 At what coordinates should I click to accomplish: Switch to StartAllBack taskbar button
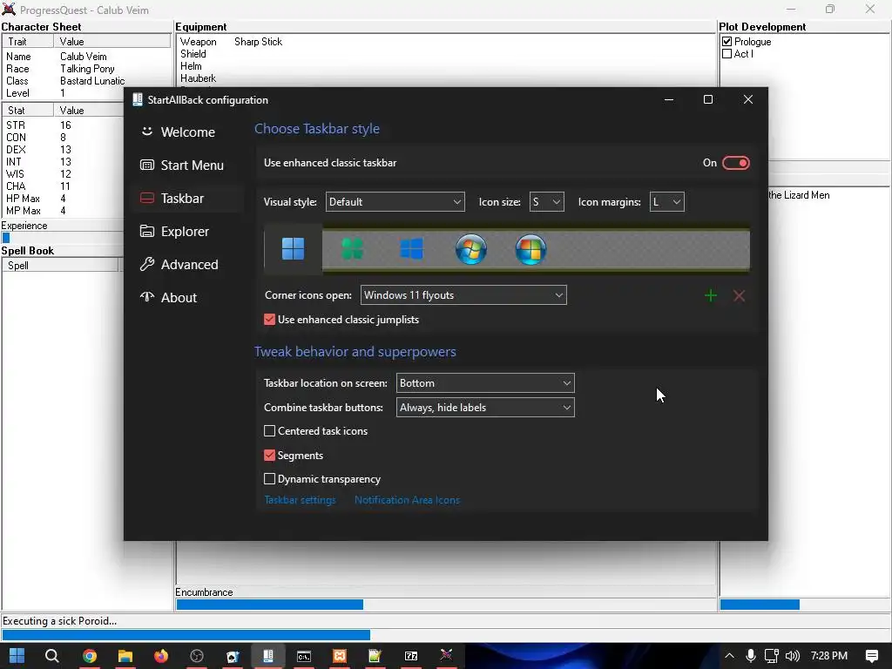(268, 656)
